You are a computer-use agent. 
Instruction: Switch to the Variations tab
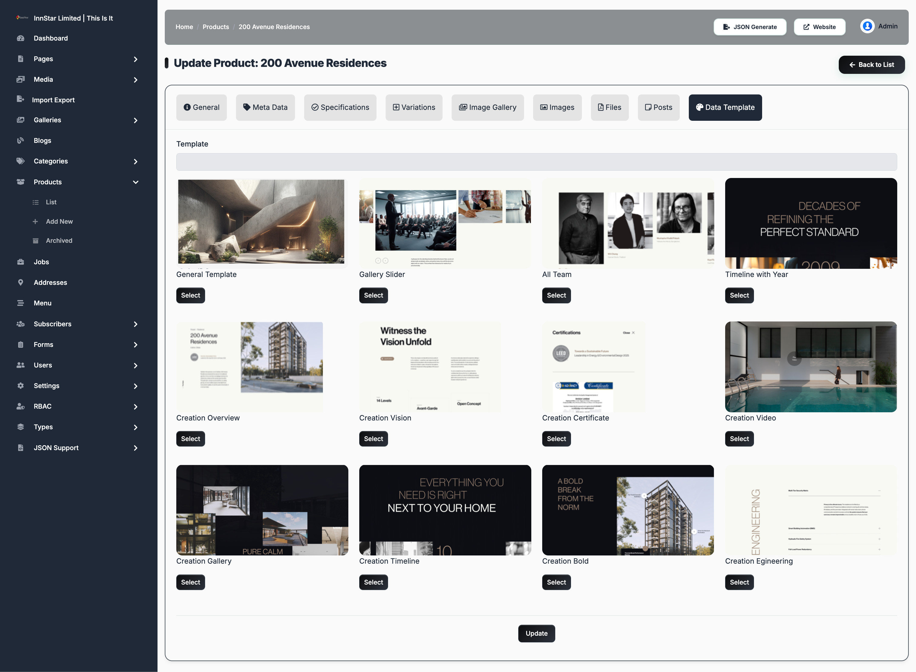coord(414,107)
